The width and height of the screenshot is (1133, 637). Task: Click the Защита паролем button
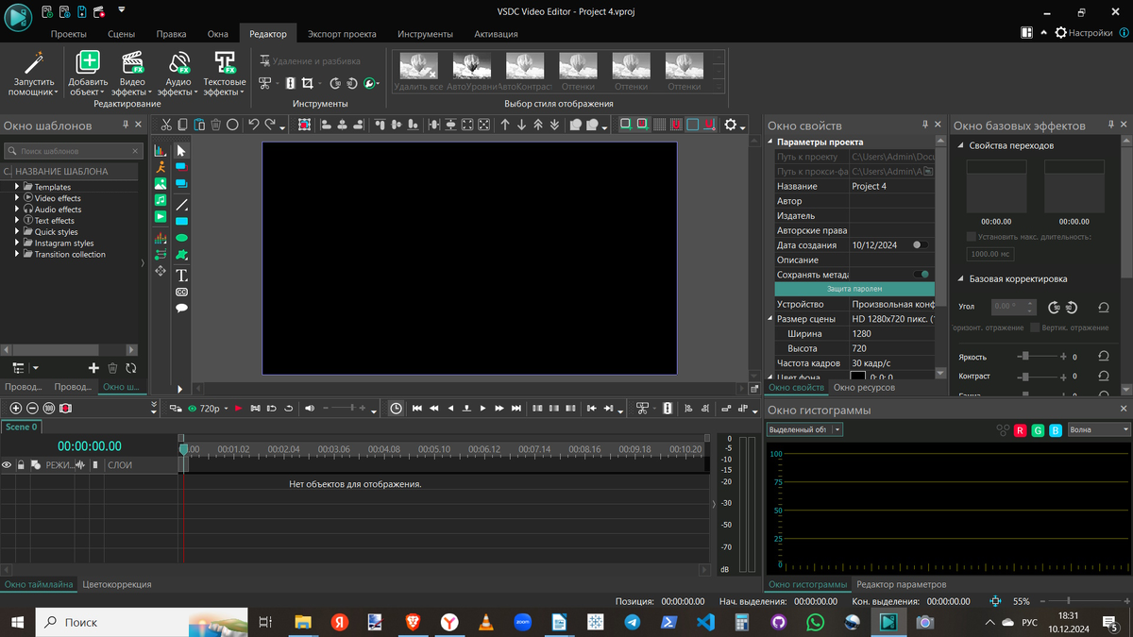coord(854,289)
